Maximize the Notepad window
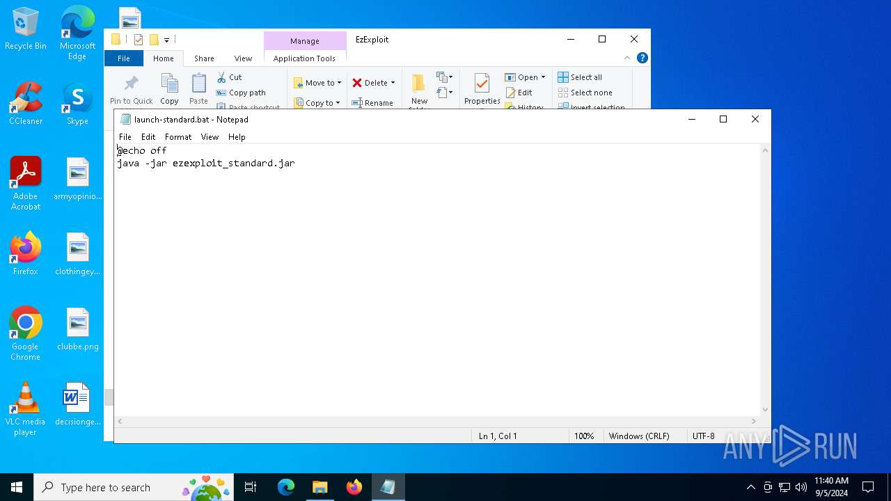891x501 pixels. pyautogui.click(x=723, y=119)
